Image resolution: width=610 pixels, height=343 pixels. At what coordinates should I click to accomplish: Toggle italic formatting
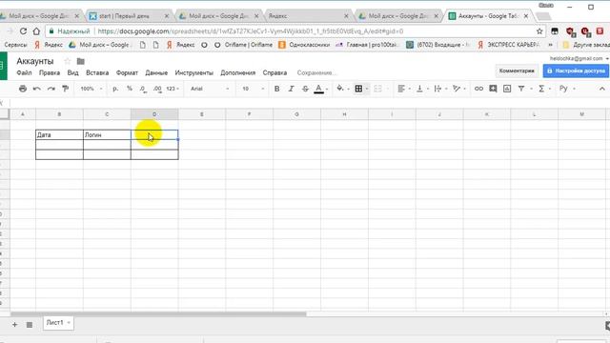[x=291, y=89]
